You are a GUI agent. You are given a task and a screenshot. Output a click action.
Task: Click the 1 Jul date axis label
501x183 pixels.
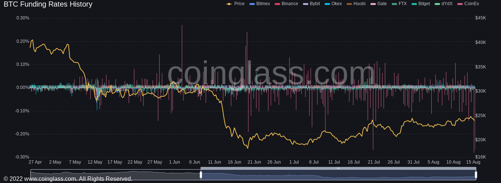294,162
